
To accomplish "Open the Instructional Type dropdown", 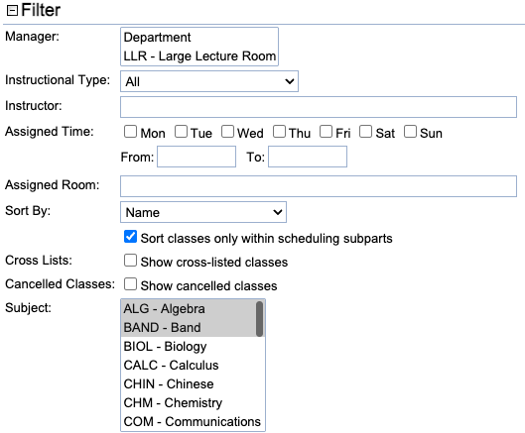I will (209, 81).
